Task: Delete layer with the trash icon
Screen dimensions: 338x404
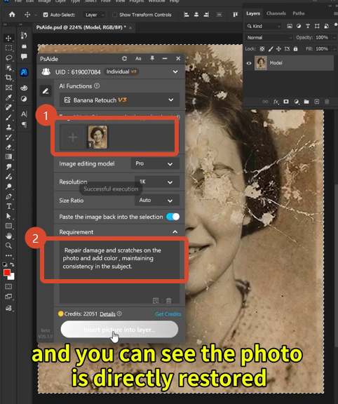Action: pyautogui.click(x=327, y=102)
